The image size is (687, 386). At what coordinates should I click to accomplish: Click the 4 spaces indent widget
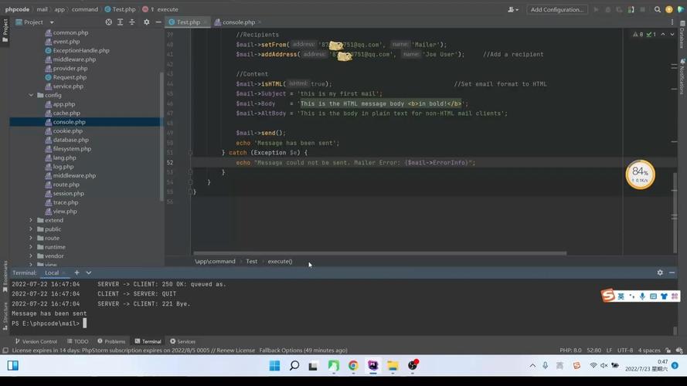(x=649, y=350)
